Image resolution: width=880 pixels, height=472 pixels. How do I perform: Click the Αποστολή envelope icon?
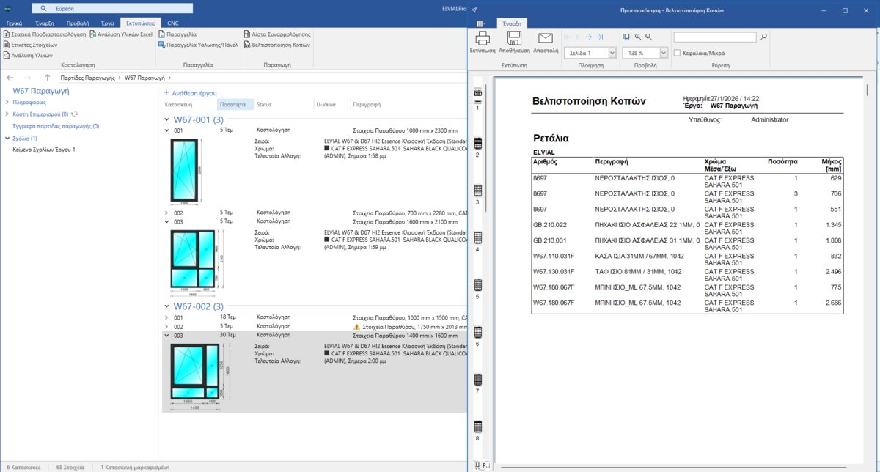coord(545,39)
